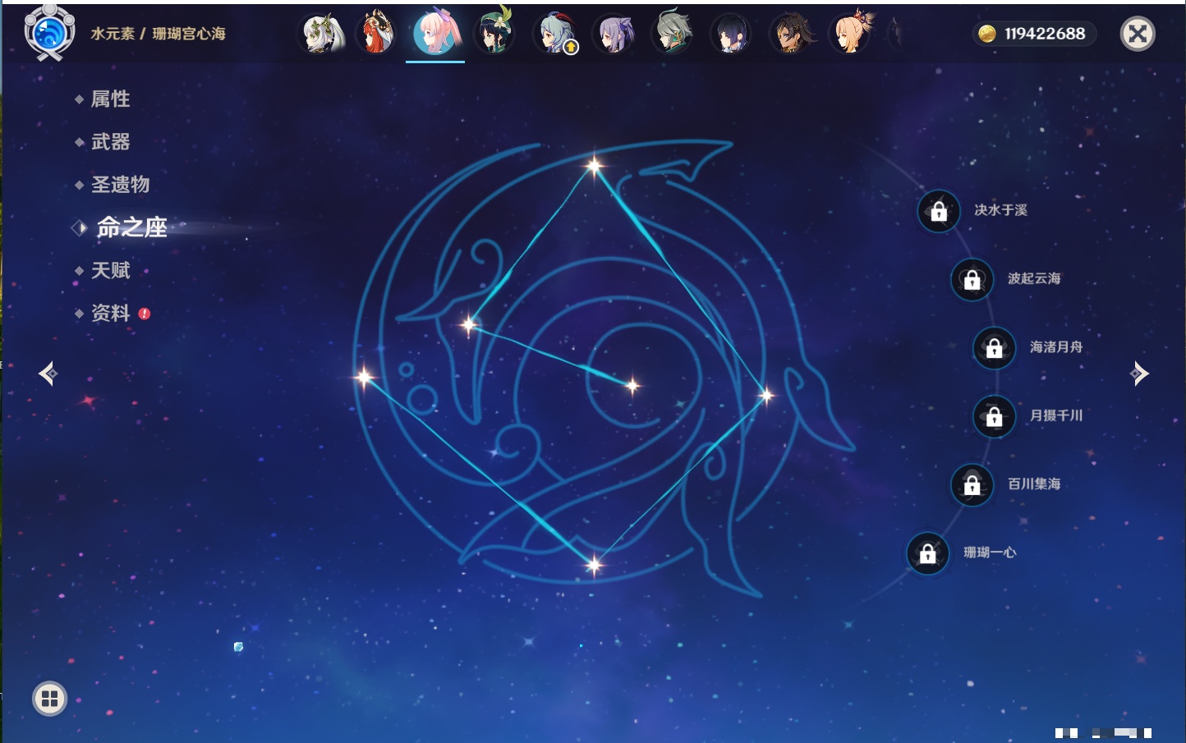Click the center star inside the spiral
Viewport: 1186px width, 743px height.
(x=632, y=385)
